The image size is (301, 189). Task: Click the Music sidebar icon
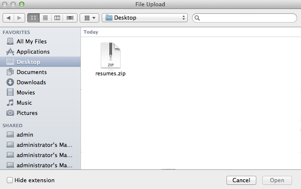pos(10,103)
